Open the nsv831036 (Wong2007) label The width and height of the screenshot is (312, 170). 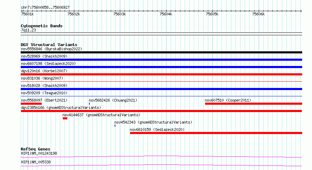[x=42, y=78]
